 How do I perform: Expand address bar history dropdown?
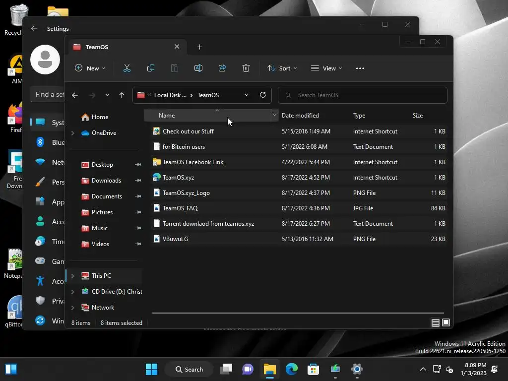coord(247,95)
